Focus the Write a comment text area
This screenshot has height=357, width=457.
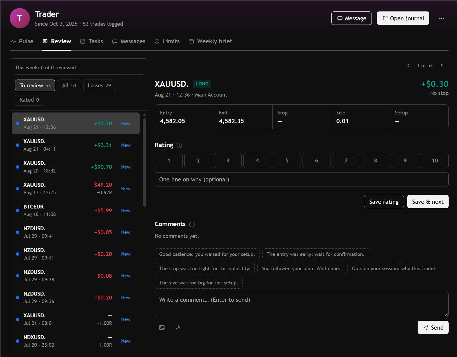tap(302, 305)
